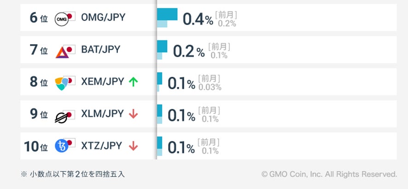Click the green up arrow beside XEM/JPY
Image resolution: width=408 pixels, height=189 pixels.
pos(134,82)
